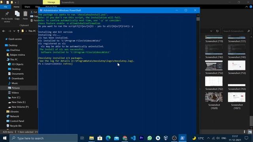This screenshot has width=253, height=142.
Task: Open Acer (C:) drive in navigation pane
Action: coord(16,97)
